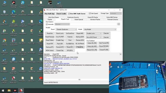Open Storage Type dropdown
Screen dimensions: 166x93
point(116,13)
